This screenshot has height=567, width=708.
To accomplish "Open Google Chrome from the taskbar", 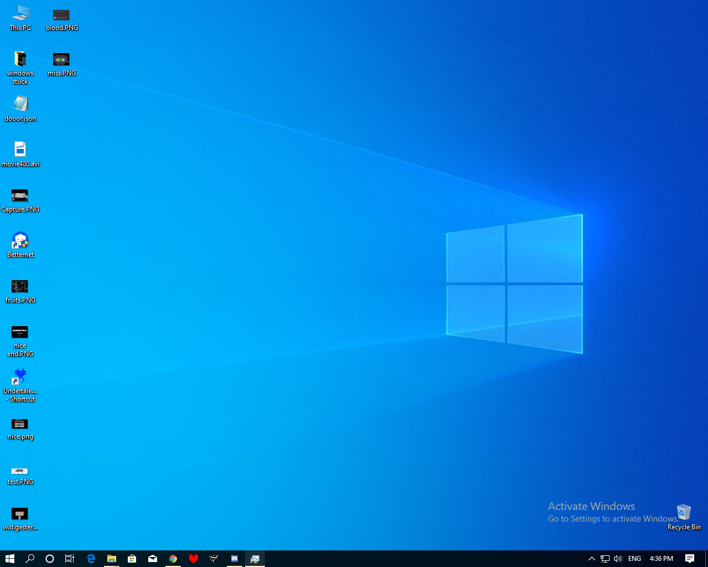I will [x=173, y=558].
